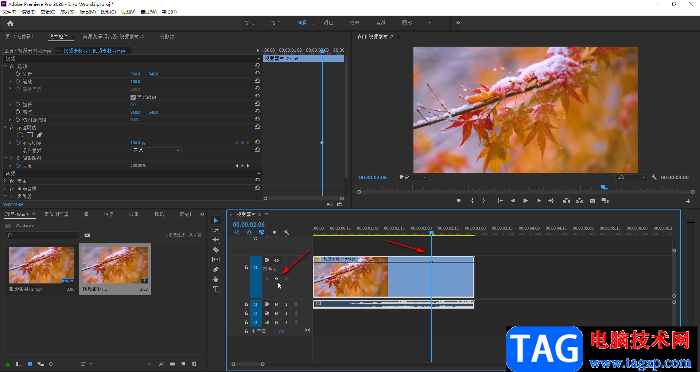Select the 视频素材~2.mp4 thumbnail in the Project panel
The width and height of the screenshot is (700, 372).
(x=42, y=265)
